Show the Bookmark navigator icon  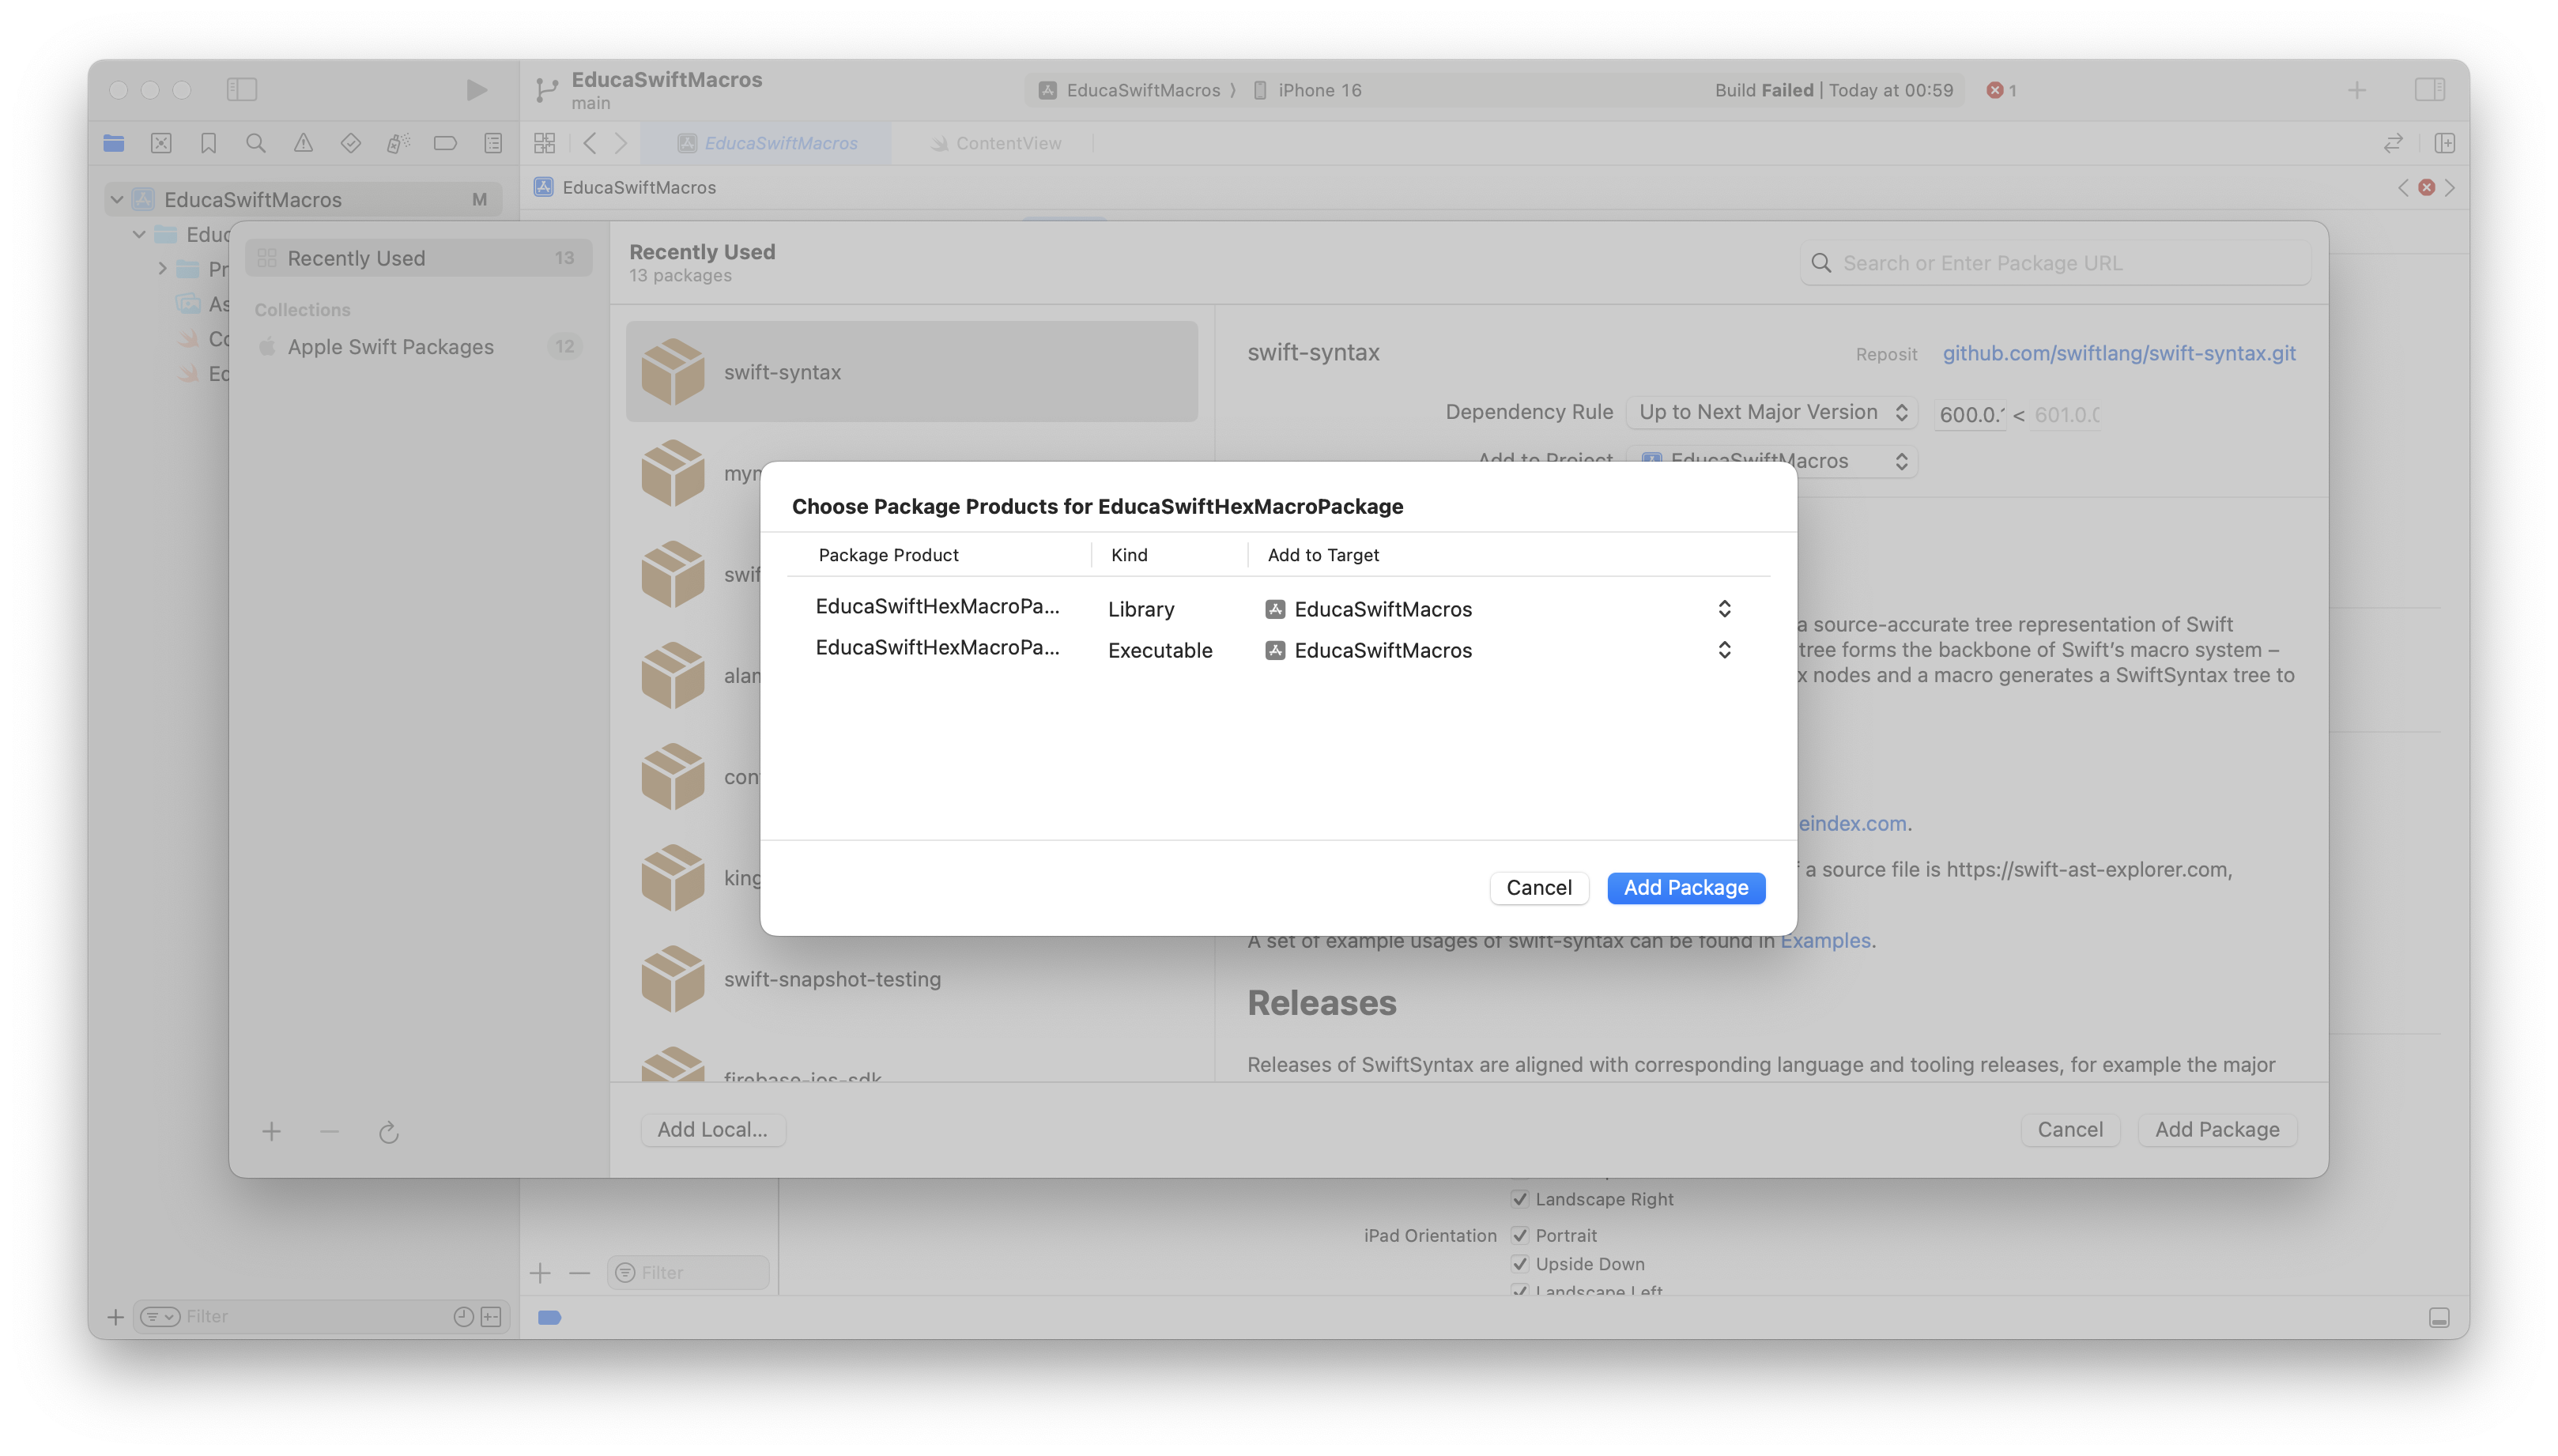coord(208,143)
